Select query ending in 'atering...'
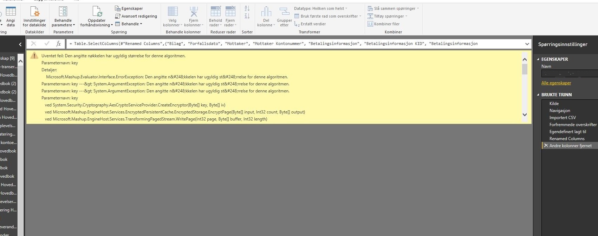The image size is (598, 236). (8, 134)
